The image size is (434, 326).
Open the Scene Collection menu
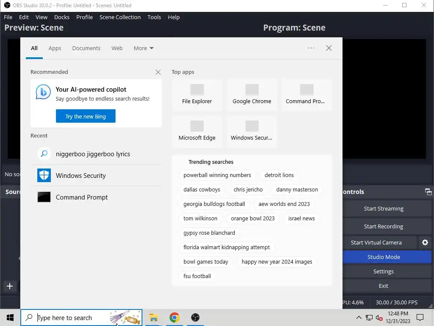(120, 17)
